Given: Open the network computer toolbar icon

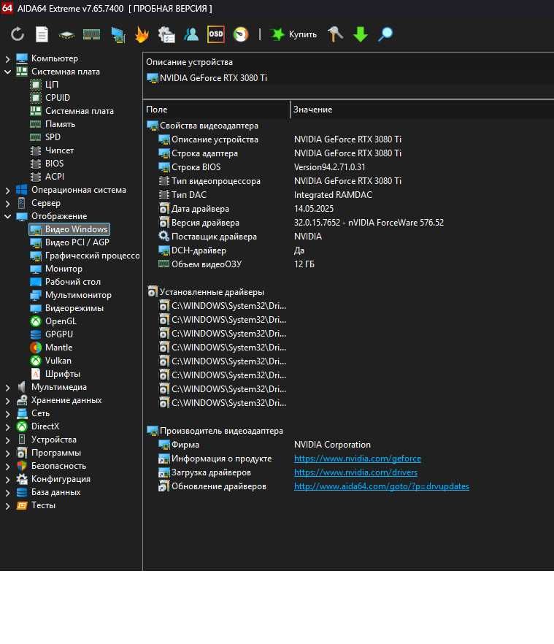Looking at the screenshot, I should click(118, 34).
